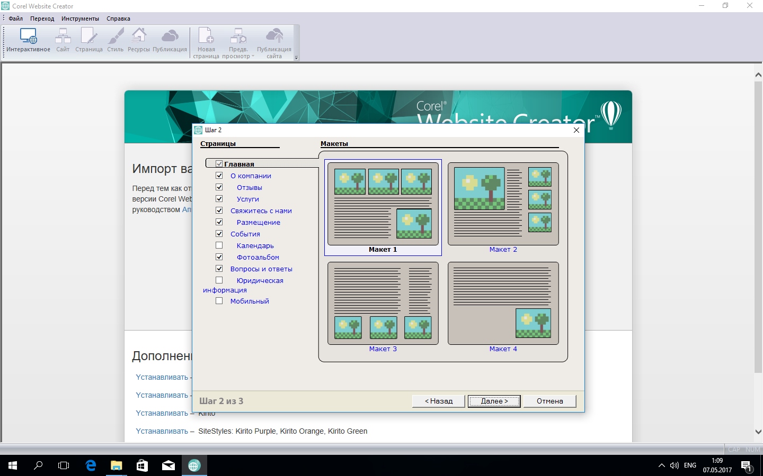Proceed with the Далее button
The height and width of the screenshot is (476, 763).
(494, 401)
